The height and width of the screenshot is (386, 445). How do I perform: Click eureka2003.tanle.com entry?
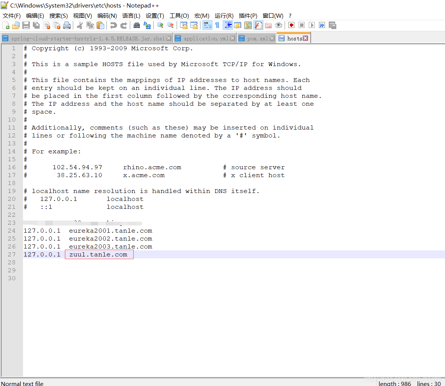click(111, 247)
